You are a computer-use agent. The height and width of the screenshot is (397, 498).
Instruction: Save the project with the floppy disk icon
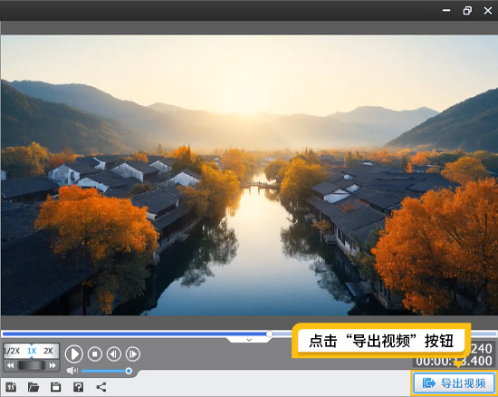pyautogui.click(x=55, y=387)
